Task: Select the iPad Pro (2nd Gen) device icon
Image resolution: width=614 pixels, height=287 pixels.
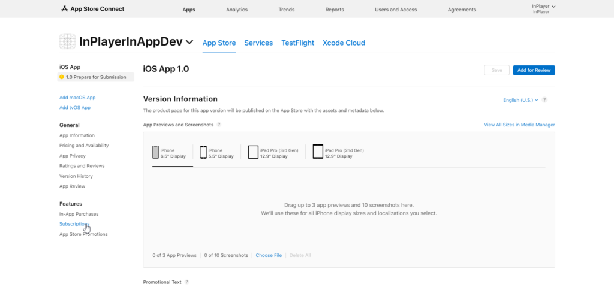Action: (318, 152)
